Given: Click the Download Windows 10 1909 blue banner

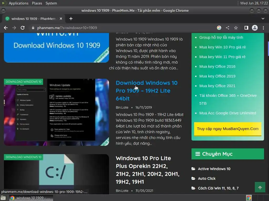Looking at the screenshot, I should point(56,48).
